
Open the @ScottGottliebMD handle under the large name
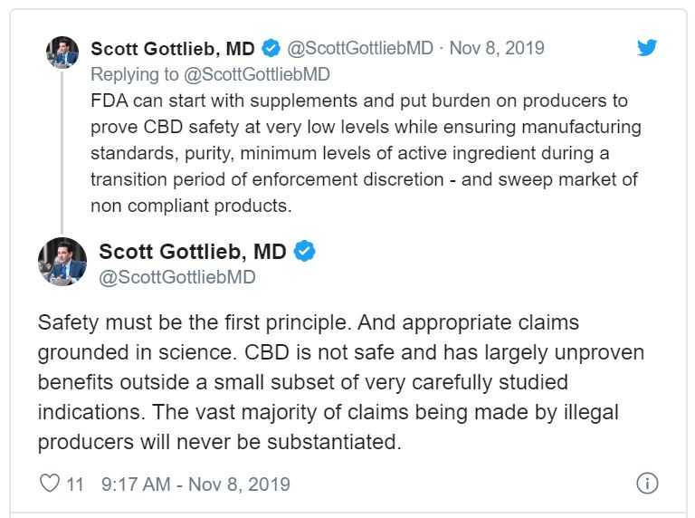pos(176,277)
